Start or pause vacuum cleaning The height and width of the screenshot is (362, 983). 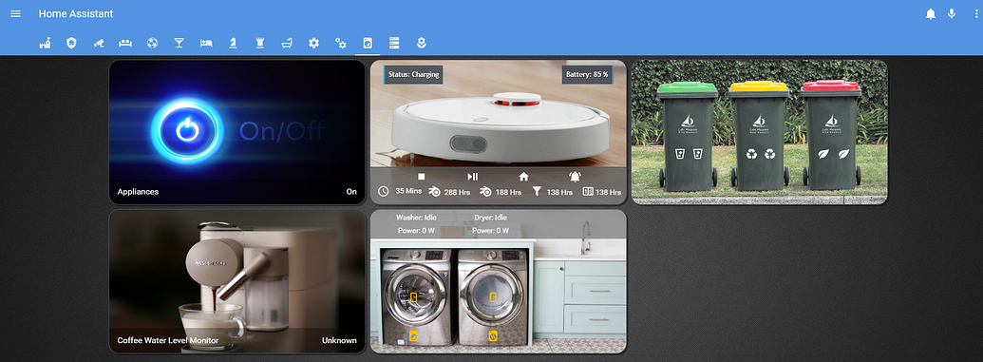(x=473, y=177)
